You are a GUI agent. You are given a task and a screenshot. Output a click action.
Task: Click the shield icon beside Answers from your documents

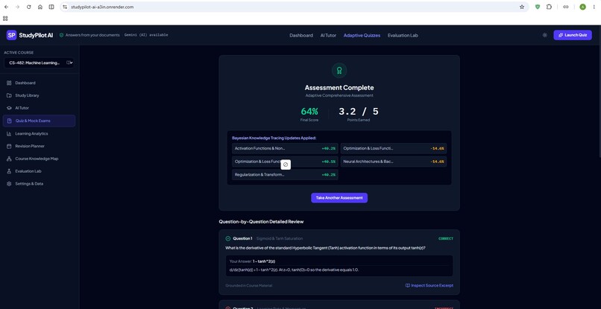click(61, 35)
